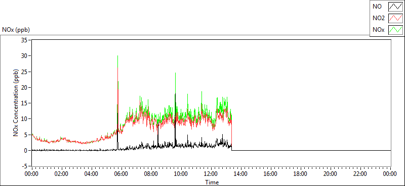Click the 16:00 time axis label
Viewport: 405px width, 186px height.
pyautogui.click(x=271, y=174)
